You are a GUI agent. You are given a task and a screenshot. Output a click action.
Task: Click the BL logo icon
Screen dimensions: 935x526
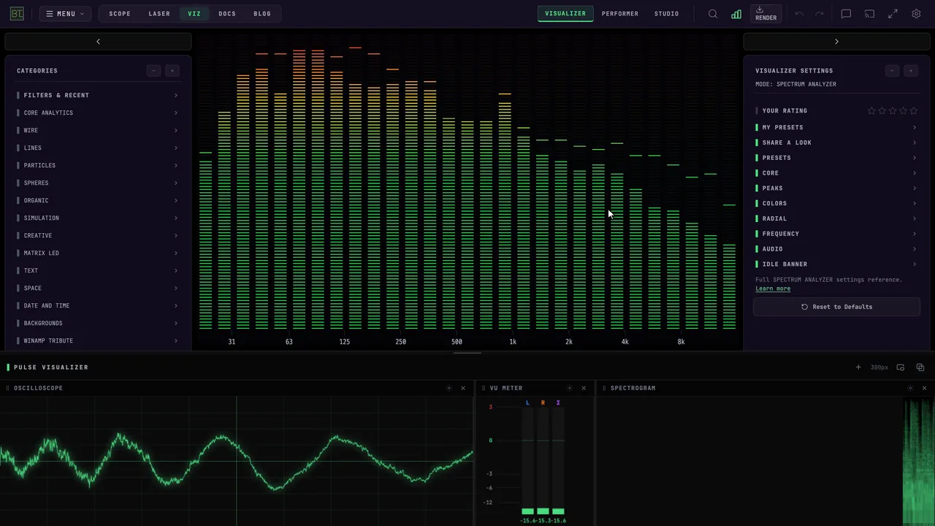click(17, 14)
